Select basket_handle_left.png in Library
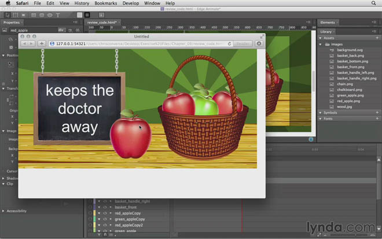 pos(355,72)
